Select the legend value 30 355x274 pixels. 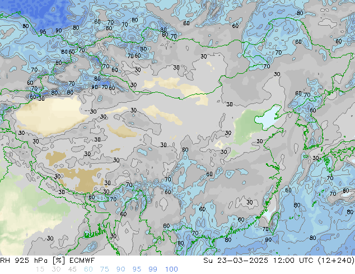56,270
